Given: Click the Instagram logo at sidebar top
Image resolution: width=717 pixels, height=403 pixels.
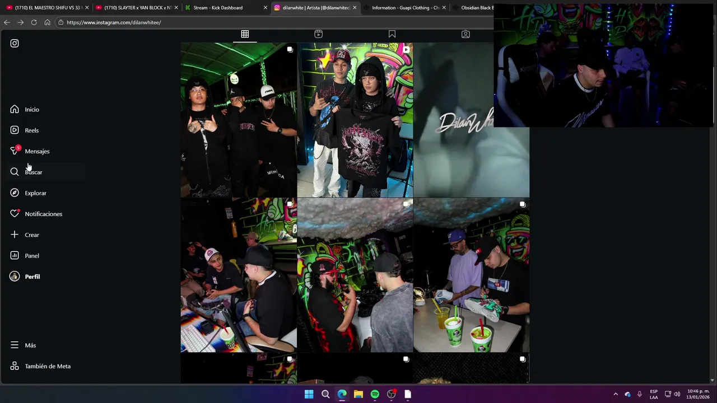Looking at the screenshot, I should coord(15,43).
